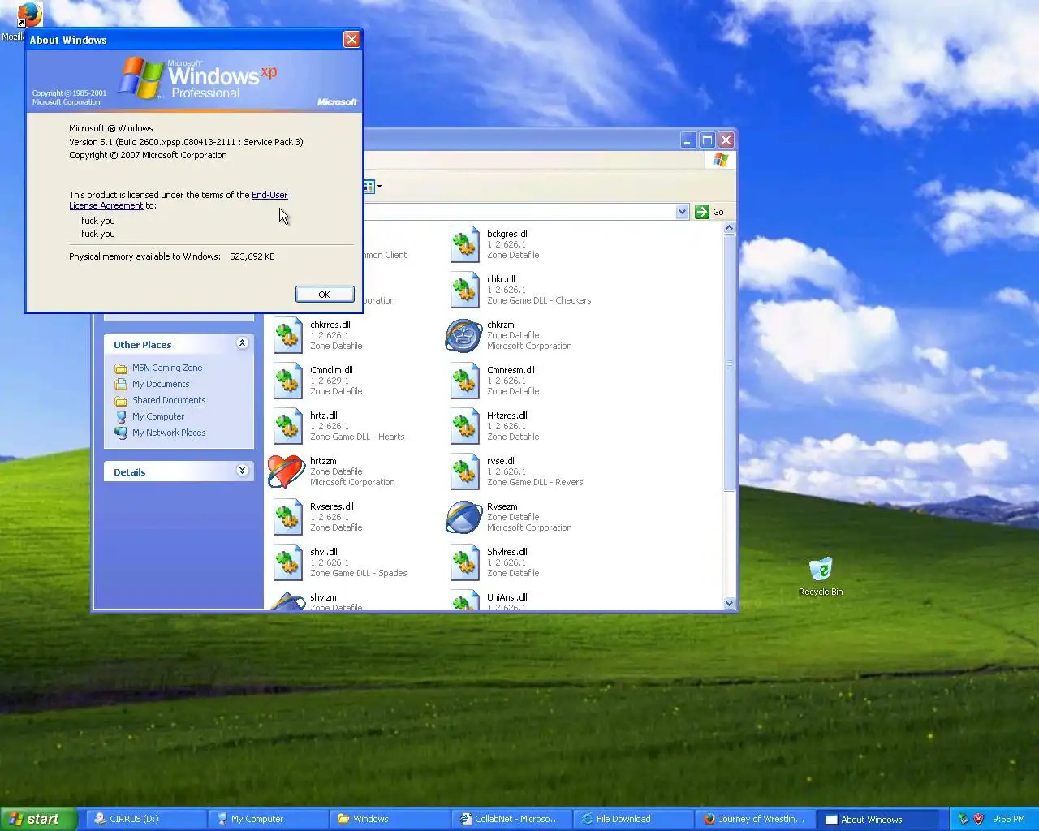Click the file list scrollbar down arrow
The height and width of the screenshot is (831, 1039).
[x=729, y=603]
